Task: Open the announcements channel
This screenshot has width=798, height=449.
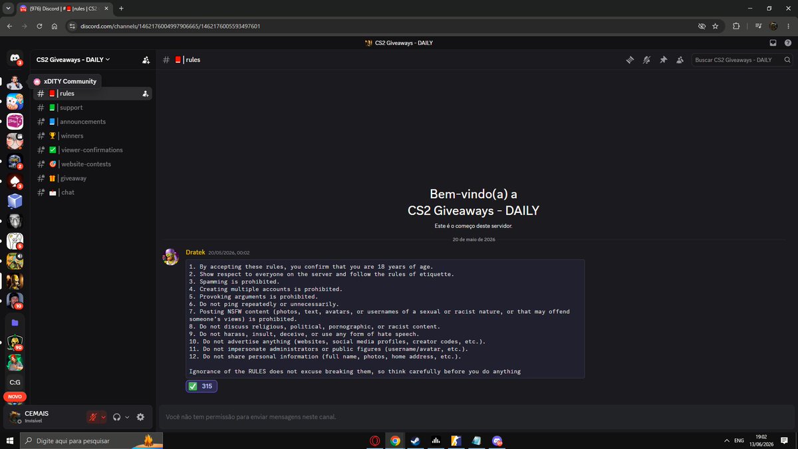Action: click(93, 122)
